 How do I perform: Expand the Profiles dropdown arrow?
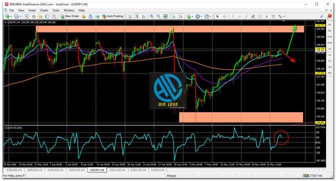[20, 16]
